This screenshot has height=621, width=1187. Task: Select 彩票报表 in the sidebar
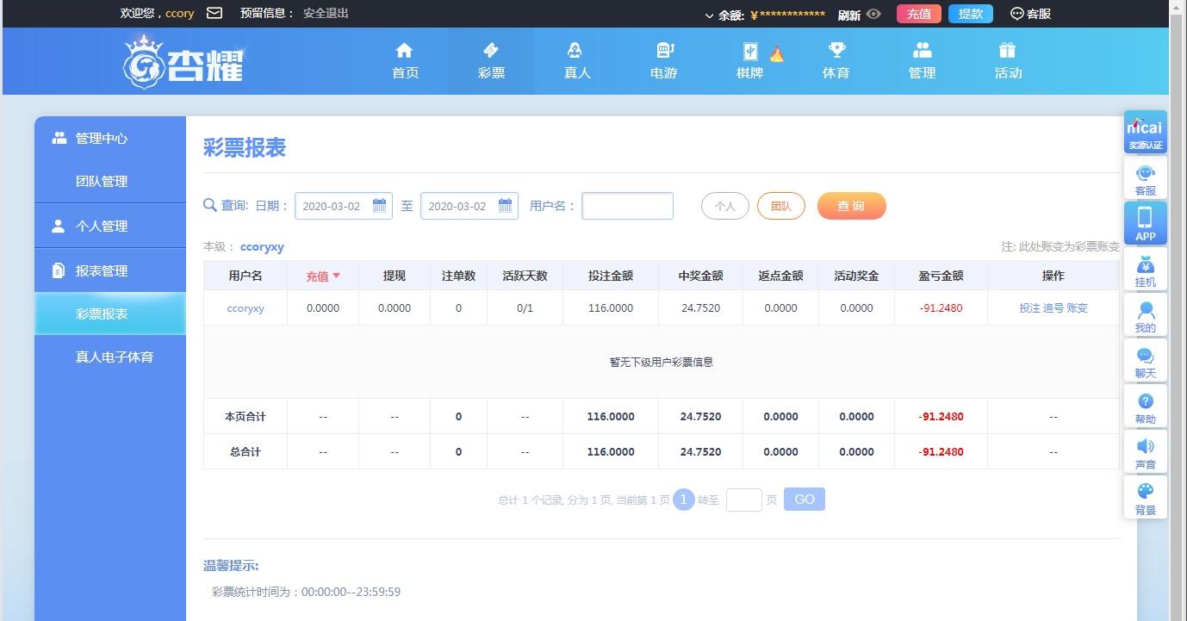pyautogui.click(x=110, y=314)
